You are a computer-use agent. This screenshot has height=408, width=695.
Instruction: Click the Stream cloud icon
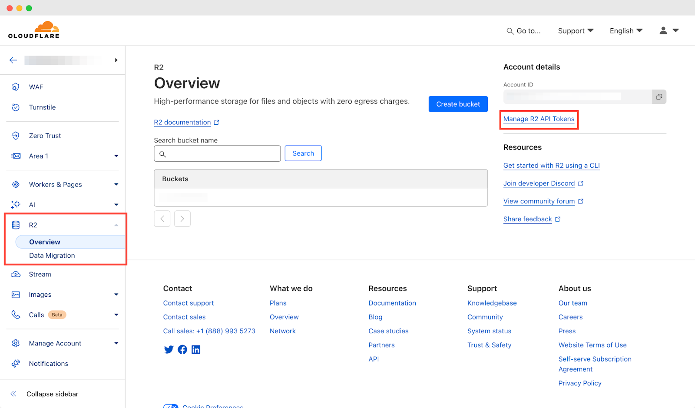(x=16, y=274)
